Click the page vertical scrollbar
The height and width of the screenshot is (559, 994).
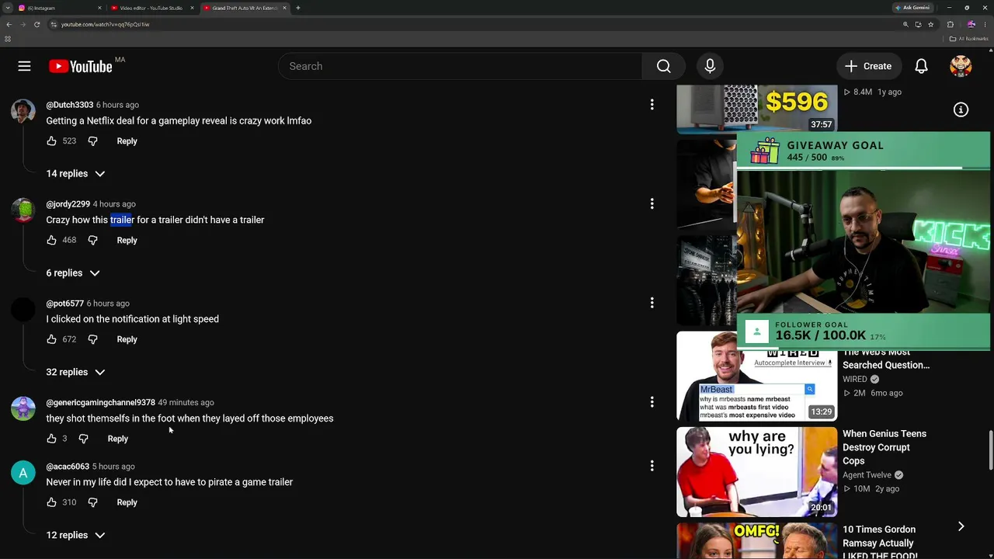pyautogui.click(x=990, y=450)
